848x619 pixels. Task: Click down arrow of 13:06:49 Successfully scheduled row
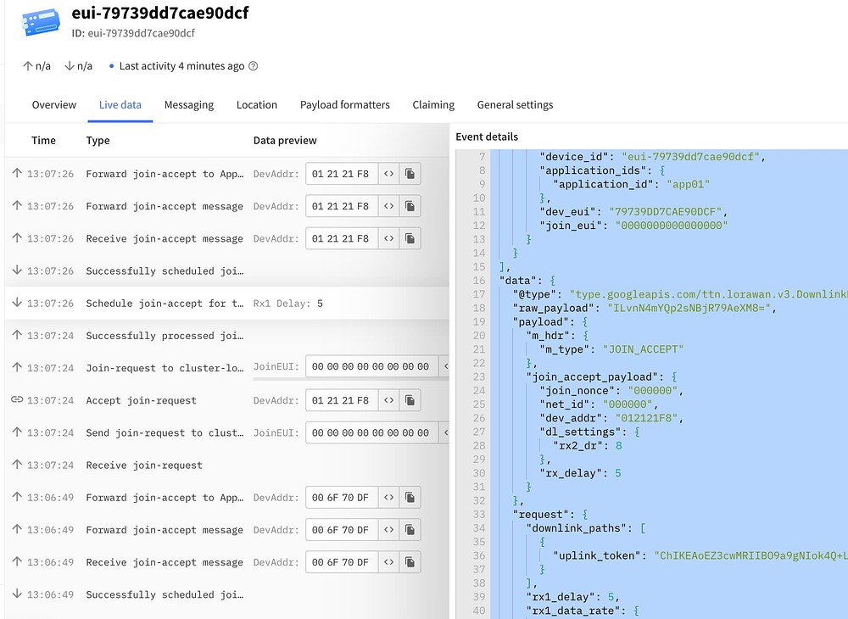17,594
